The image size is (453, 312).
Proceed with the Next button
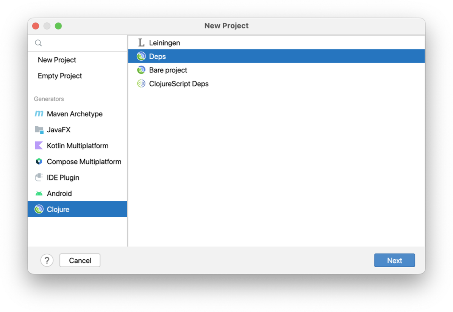point(394,260)
